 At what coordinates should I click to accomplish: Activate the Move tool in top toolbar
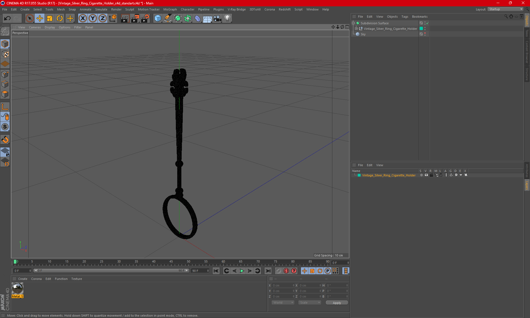[x=40, y=18]
